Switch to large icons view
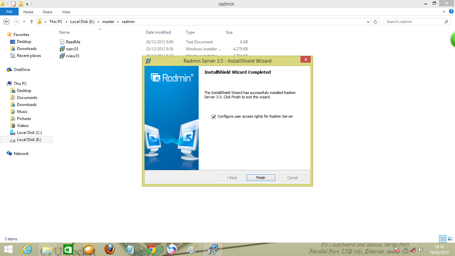Screen dimensions: 455x256 450,239
